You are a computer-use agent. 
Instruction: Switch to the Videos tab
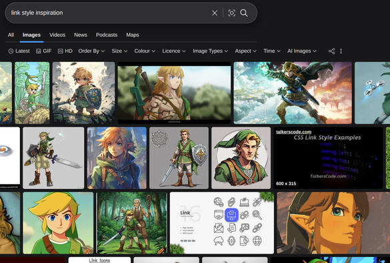tap(57, 35)
